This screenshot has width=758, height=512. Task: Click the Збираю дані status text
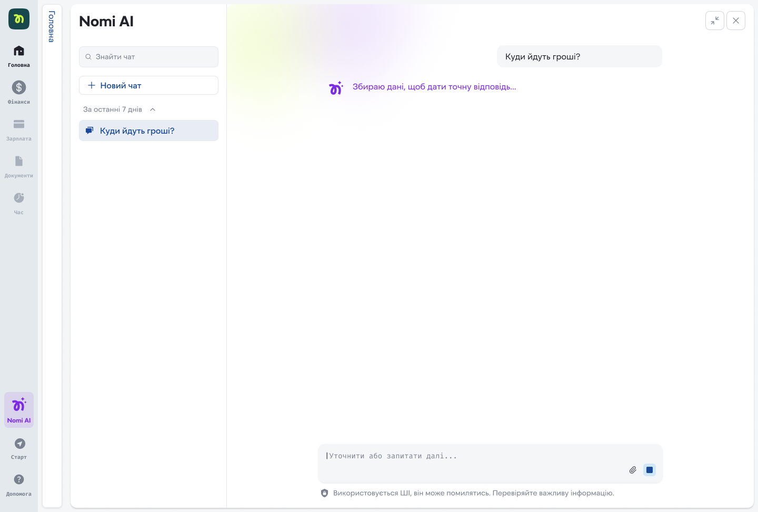(x=434, y=87)
